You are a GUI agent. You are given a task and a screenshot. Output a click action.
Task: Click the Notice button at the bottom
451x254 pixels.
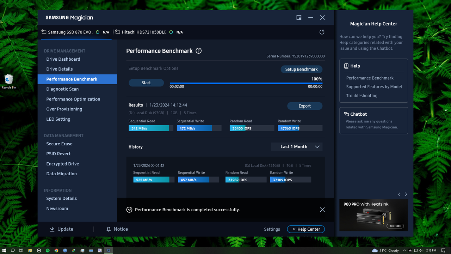coord(117,229)
